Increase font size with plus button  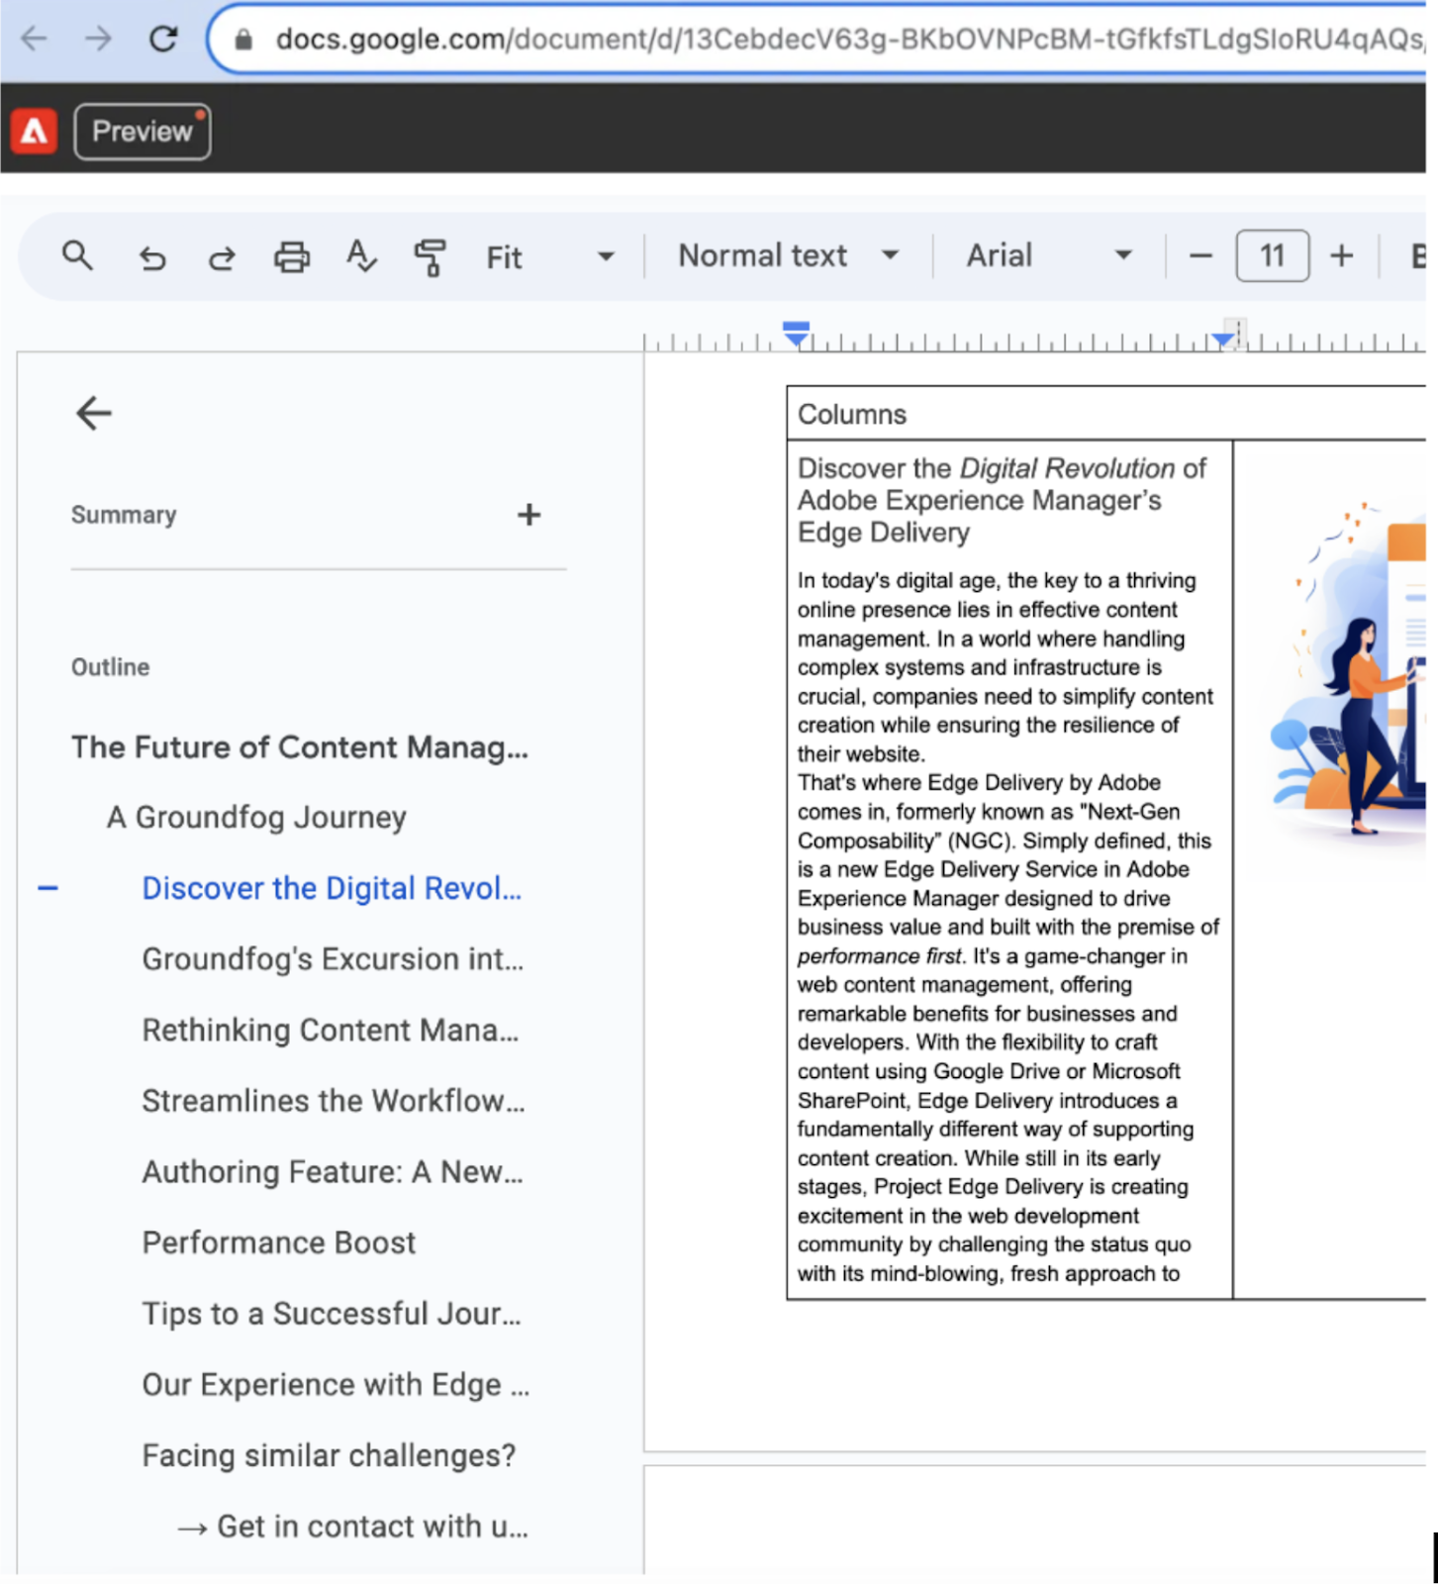coord(1341,256)
